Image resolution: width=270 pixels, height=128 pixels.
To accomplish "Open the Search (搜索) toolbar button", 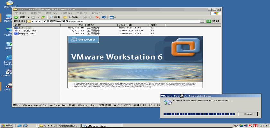I will pos(54,17).
